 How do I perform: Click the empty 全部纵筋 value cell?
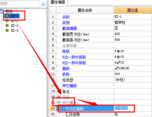pos(133,45)
